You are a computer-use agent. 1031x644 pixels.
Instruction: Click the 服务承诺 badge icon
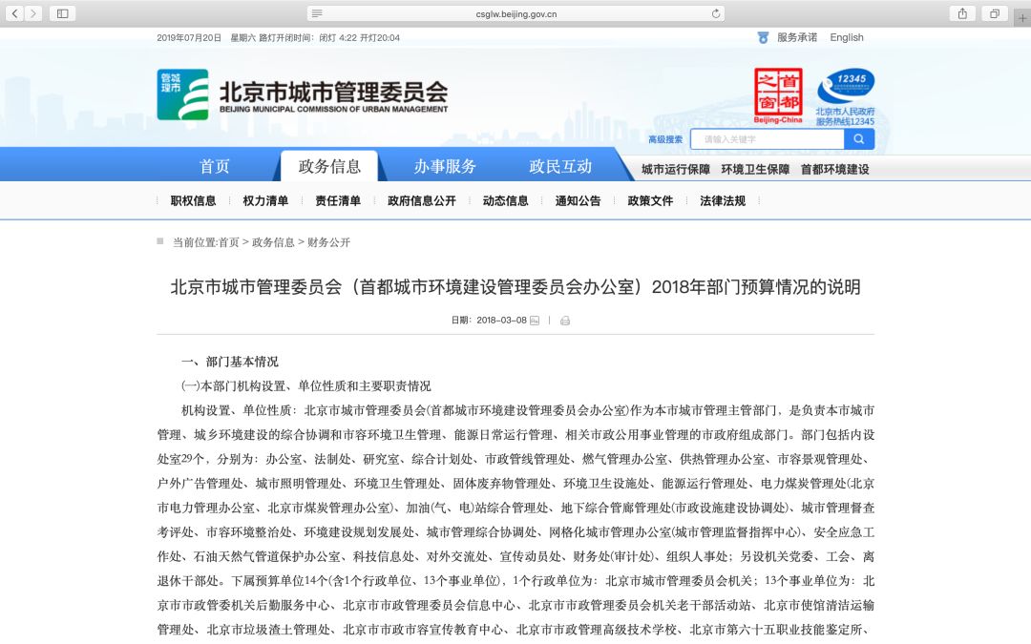763,38
